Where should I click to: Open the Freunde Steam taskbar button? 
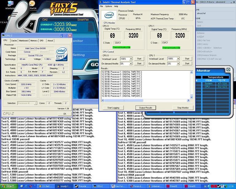(x=83, y=186)
